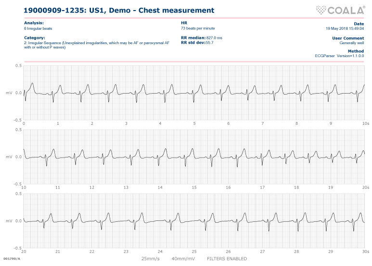Click the 15 second mark on second strip
372x266 pixels.
point(194,187)
